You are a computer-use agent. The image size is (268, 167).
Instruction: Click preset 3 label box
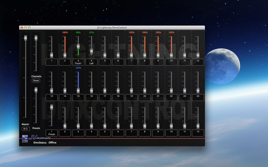(78, 133)
